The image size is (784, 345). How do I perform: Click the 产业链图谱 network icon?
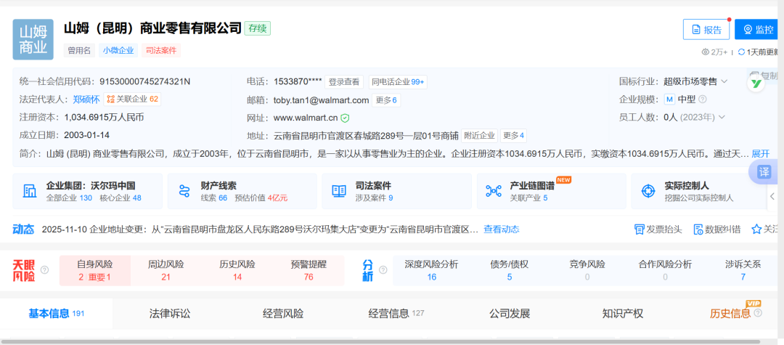pyautogui.click(x=494, y=191)
